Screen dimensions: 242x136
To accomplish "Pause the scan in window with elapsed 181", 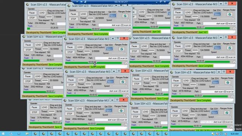I will click(34, 107).
